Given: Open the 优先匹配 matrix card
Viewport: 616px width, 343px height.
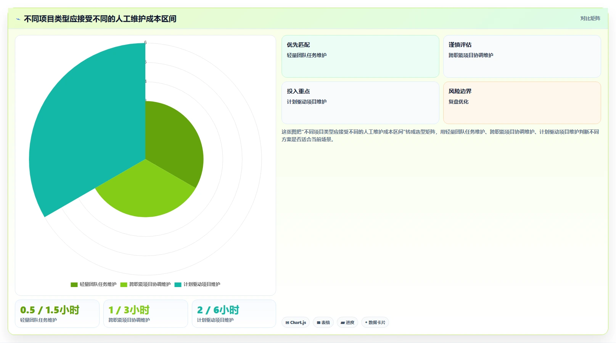Looking at the screenshot, I should (360, 56).
